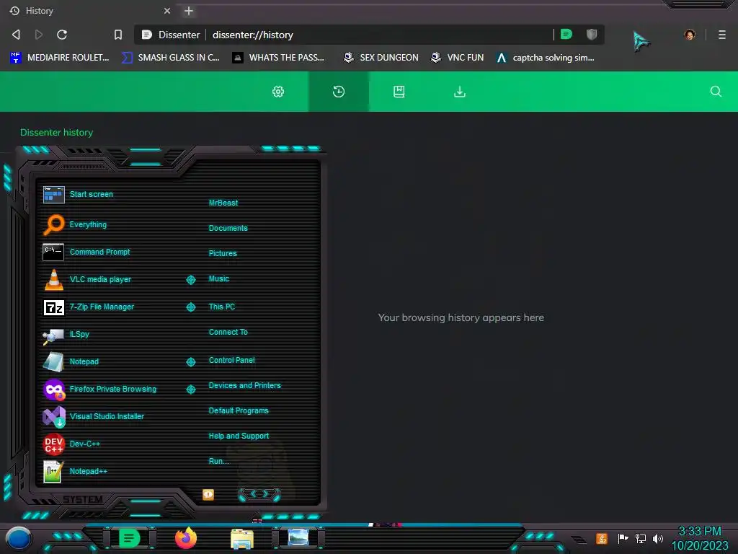Click the shield icon in address bar
The height and width of the screenshot is (554, 738).
[x=592, y=34]
